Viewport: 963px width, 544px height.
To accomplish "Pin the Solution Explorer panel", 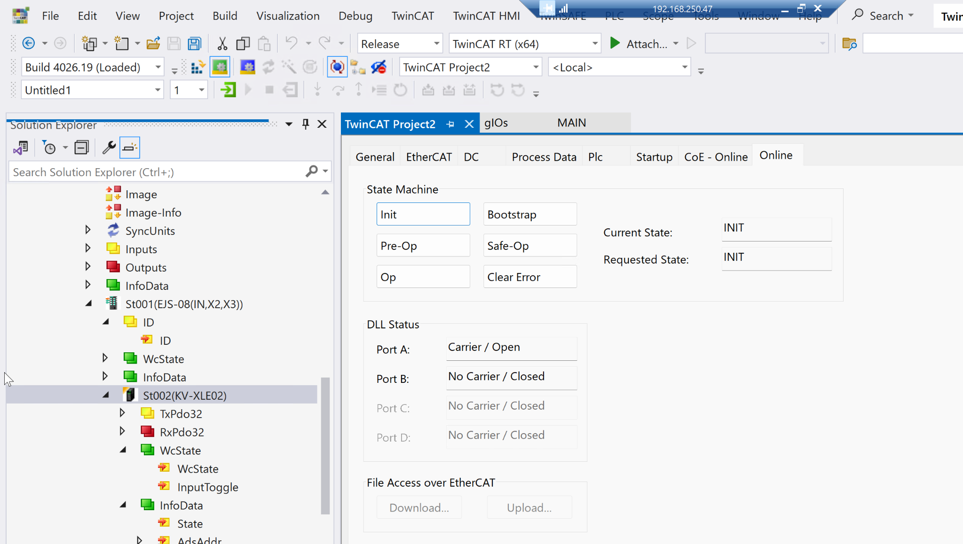I will (306, 124).
